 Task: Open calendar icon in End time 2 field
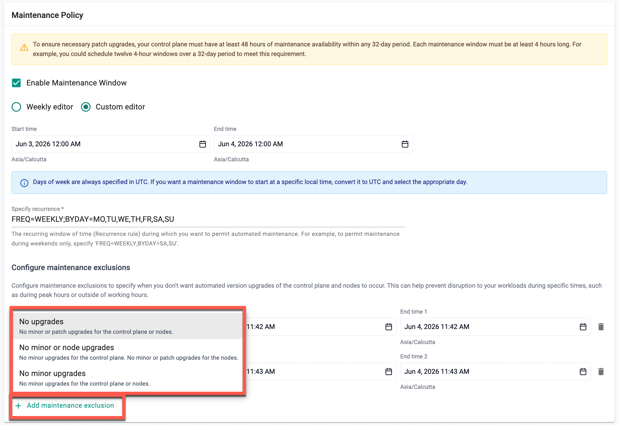[x=583, y=372]
